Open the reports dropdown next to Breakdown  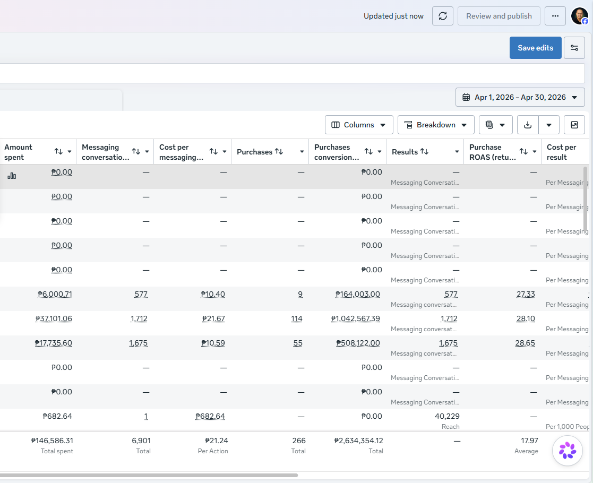[495, 125]
